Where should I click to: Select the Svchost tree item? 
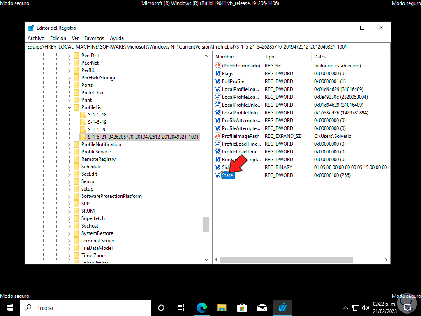pyautogui.click(x=90, y=226)
